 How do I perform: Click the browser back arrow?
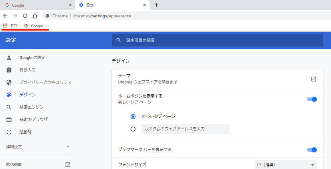click(x=5, y=16)
